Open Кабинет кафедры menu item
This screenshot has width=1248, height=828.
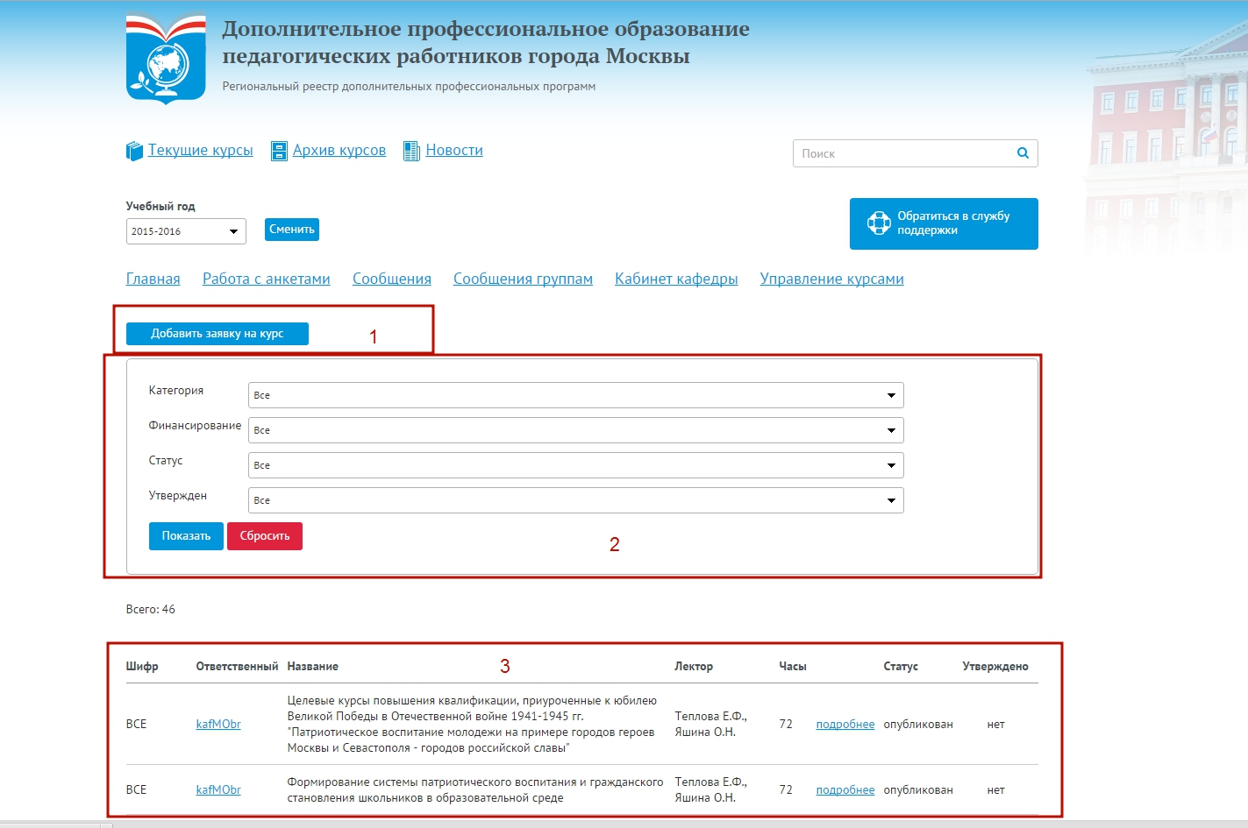676,279
